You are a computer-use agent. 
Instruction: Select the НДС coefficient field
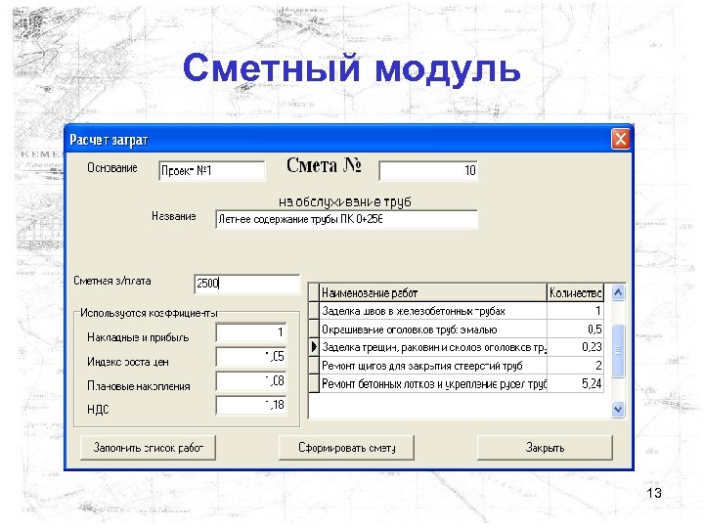tap(251, 405)
